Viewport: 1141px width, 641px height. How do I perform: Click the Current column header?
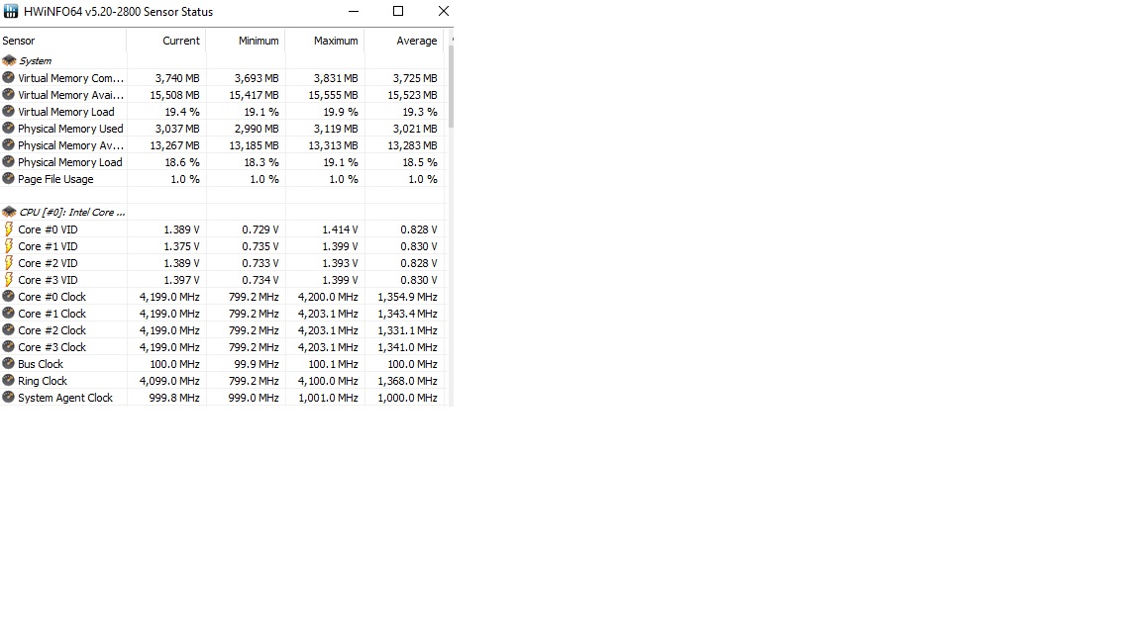pyautogui.click(x=166, y=41)
